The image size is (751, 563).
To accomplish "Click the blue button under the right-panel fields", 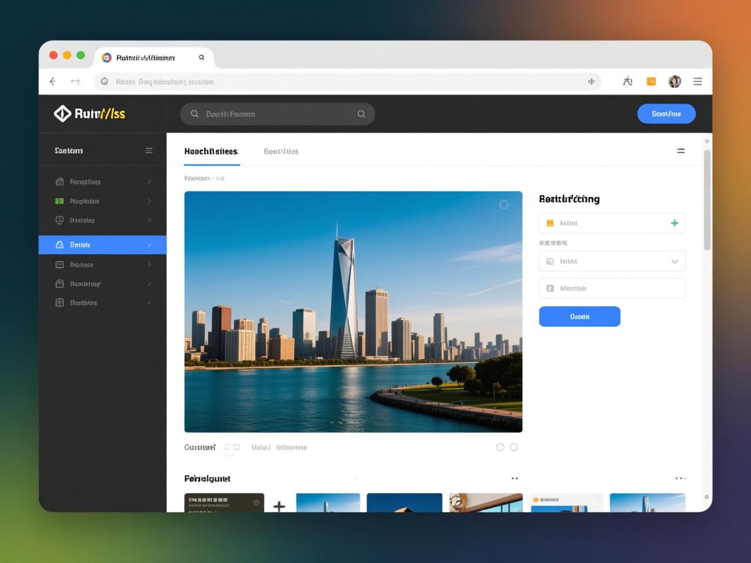I will pyautogui.click(x=579, y=317).
